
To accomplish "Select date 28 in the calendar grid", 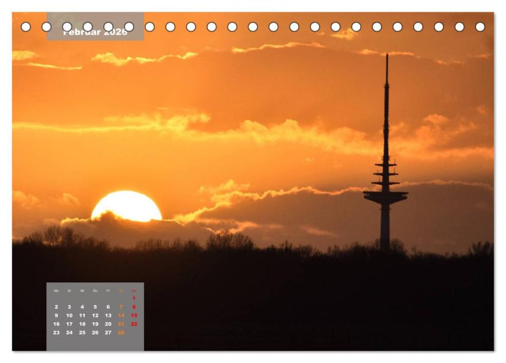I will (x=121, y=332).
